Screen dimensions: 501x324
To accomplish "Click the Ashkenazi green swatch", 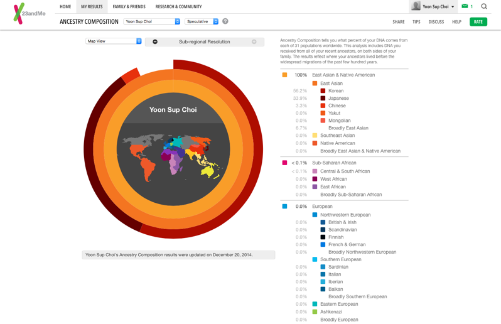I will pyautogui.click(x=315, y=312).
